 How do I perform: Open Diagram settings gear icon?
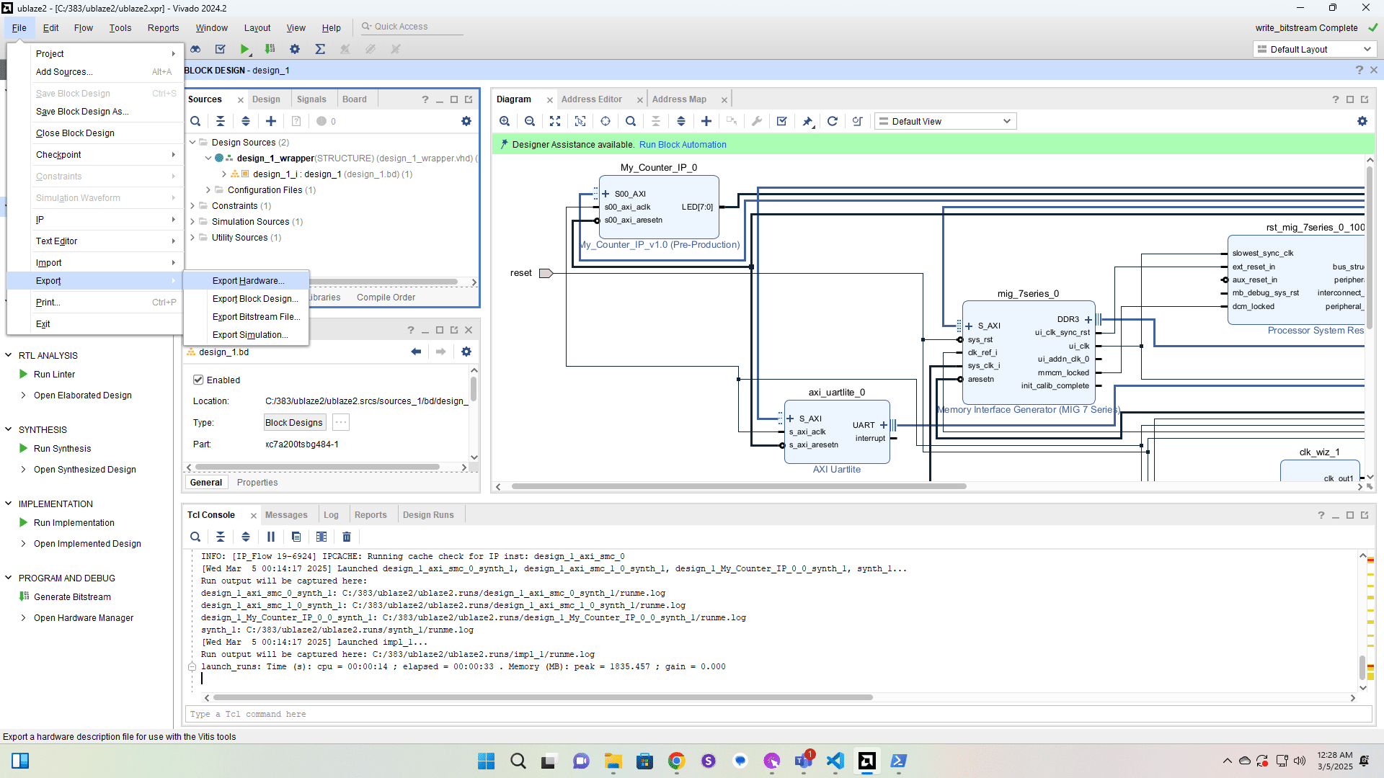pos(1362,121)
